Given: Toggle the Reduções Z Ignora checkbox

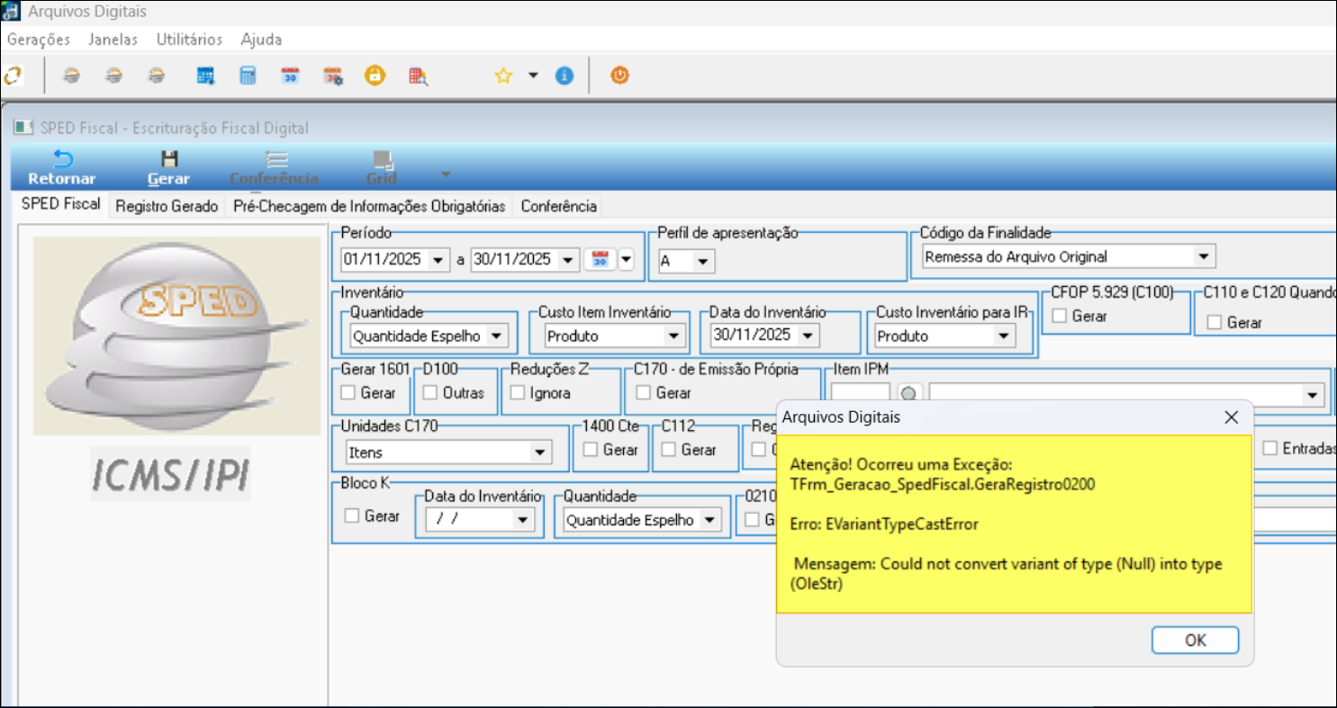Looking at the screenshot, I should pyautogui.click(x=518, y=392).
